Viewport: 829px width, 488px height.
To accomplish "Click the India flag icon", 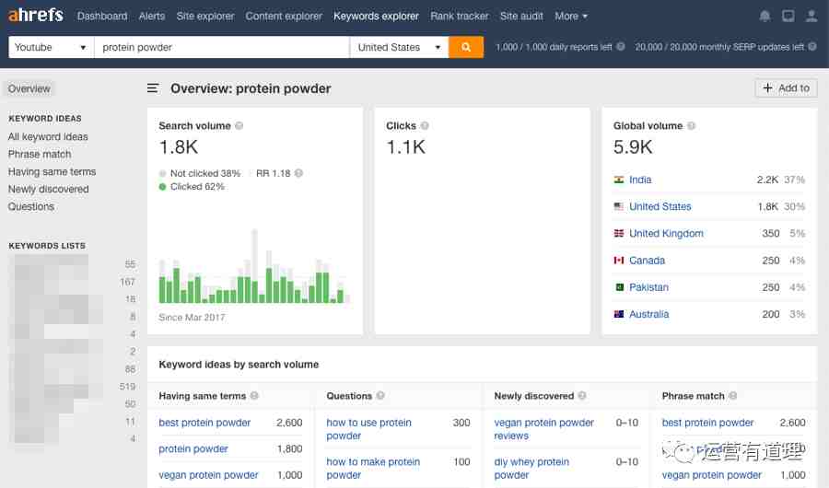I will tap(619, 180).
